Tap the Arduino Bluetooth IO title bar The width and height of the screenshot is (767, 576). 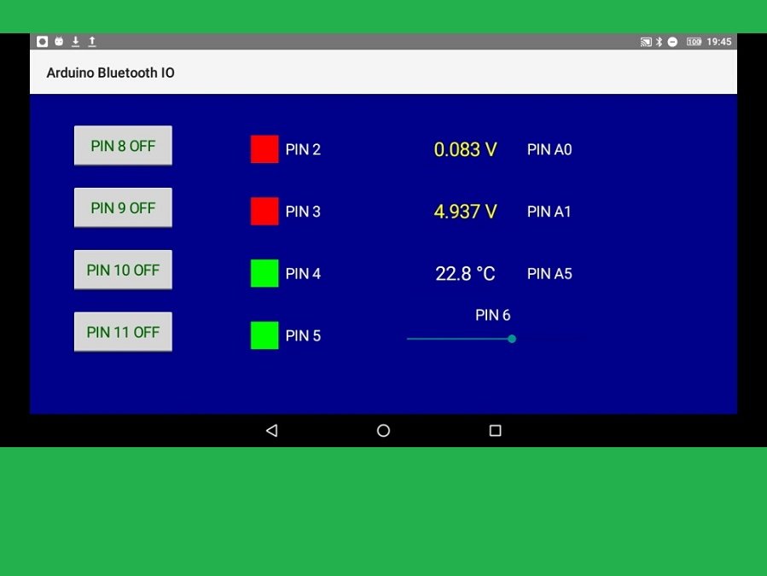click(110, 73)
